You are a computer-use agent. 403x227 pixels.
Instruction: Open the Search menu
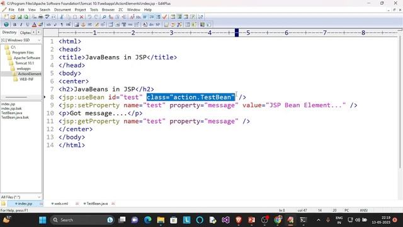[x=45, y=10]
